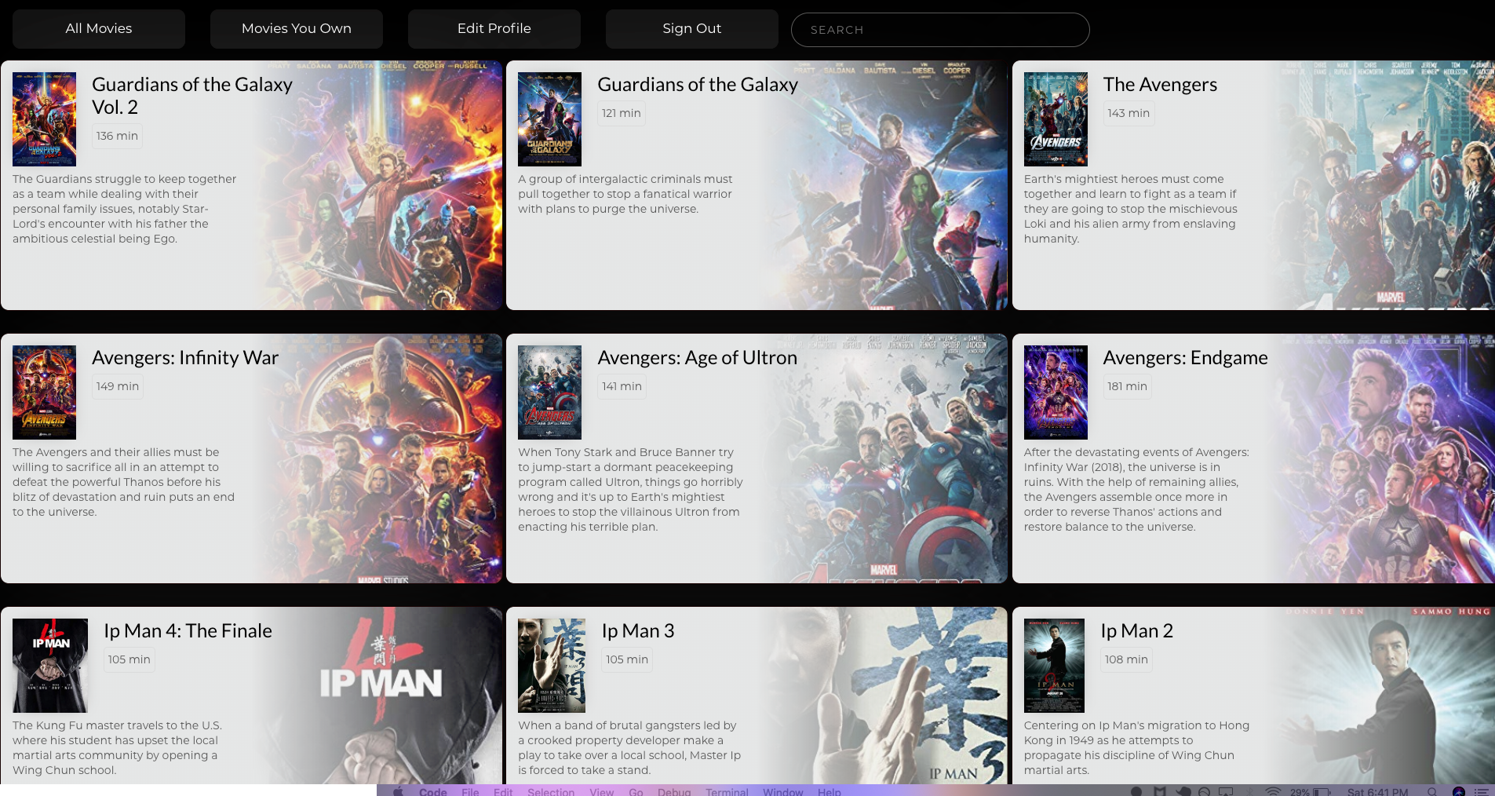Click The Avengers title text

point(1160,85)
